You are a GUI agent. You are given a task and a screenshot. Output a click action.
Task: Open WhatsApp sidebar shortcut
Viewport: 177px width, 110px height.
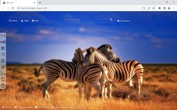tap(3, 73)
